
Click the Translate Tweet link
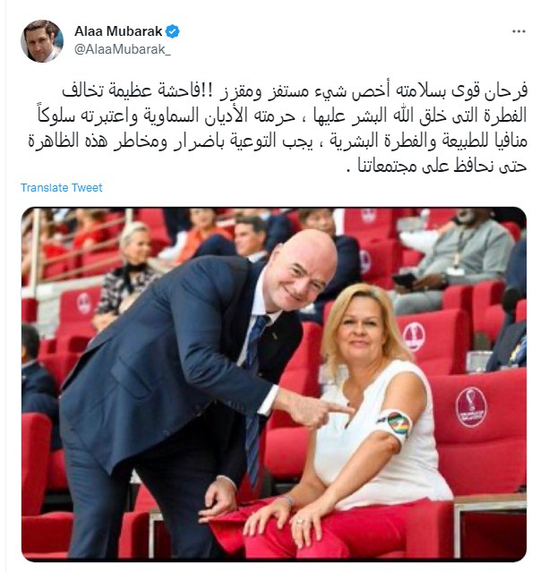coord(62,187)
